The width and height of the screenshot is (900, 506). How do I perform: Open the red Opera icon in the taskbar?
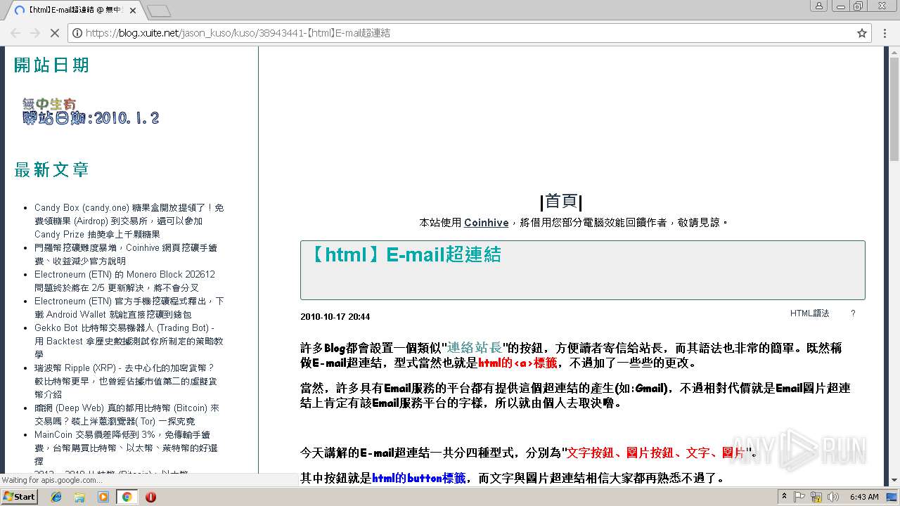[x=150, y=497]
